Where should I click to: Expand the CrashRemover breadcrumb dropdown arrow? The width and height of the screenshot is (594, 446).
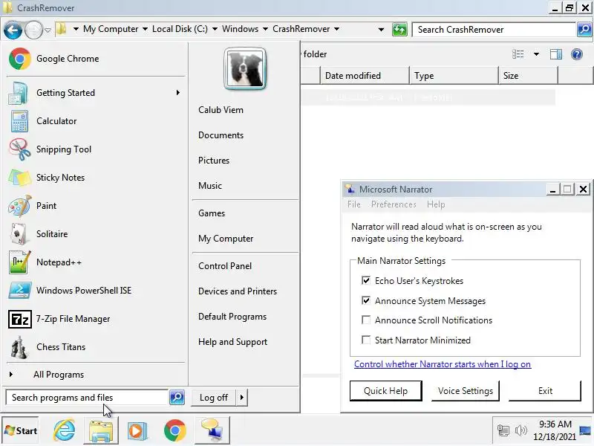pos(336,29)
